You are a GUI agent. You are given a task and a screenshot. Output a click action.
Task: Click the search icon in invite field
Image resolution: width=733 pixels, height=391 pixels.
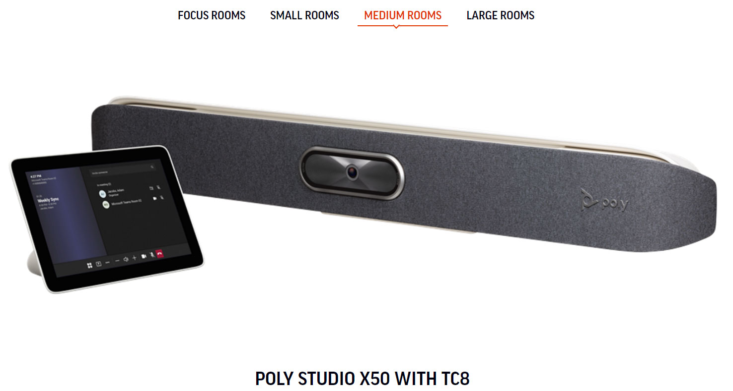(x=152, y=167)
